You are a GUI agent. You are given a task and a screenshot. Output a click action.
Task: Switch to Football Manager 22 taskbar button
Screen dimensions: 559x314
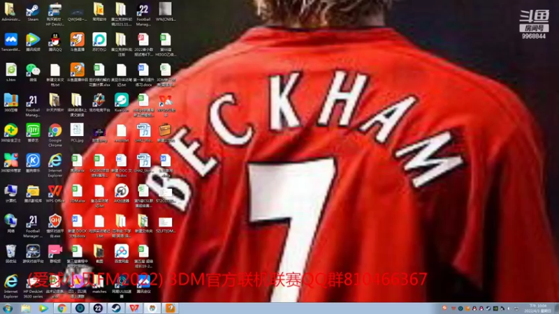98,308
